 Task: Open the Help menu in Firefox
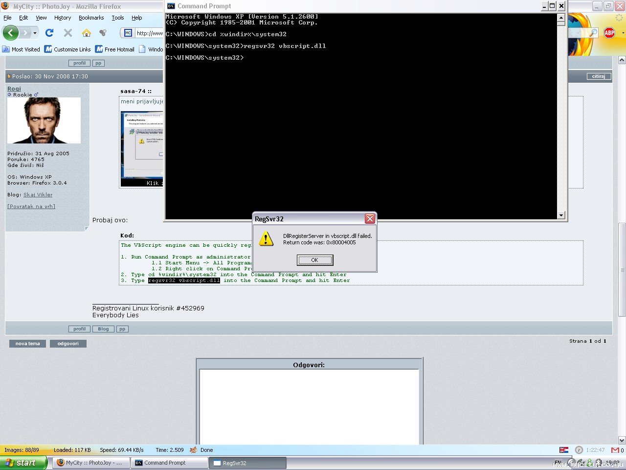click(137, 18)
